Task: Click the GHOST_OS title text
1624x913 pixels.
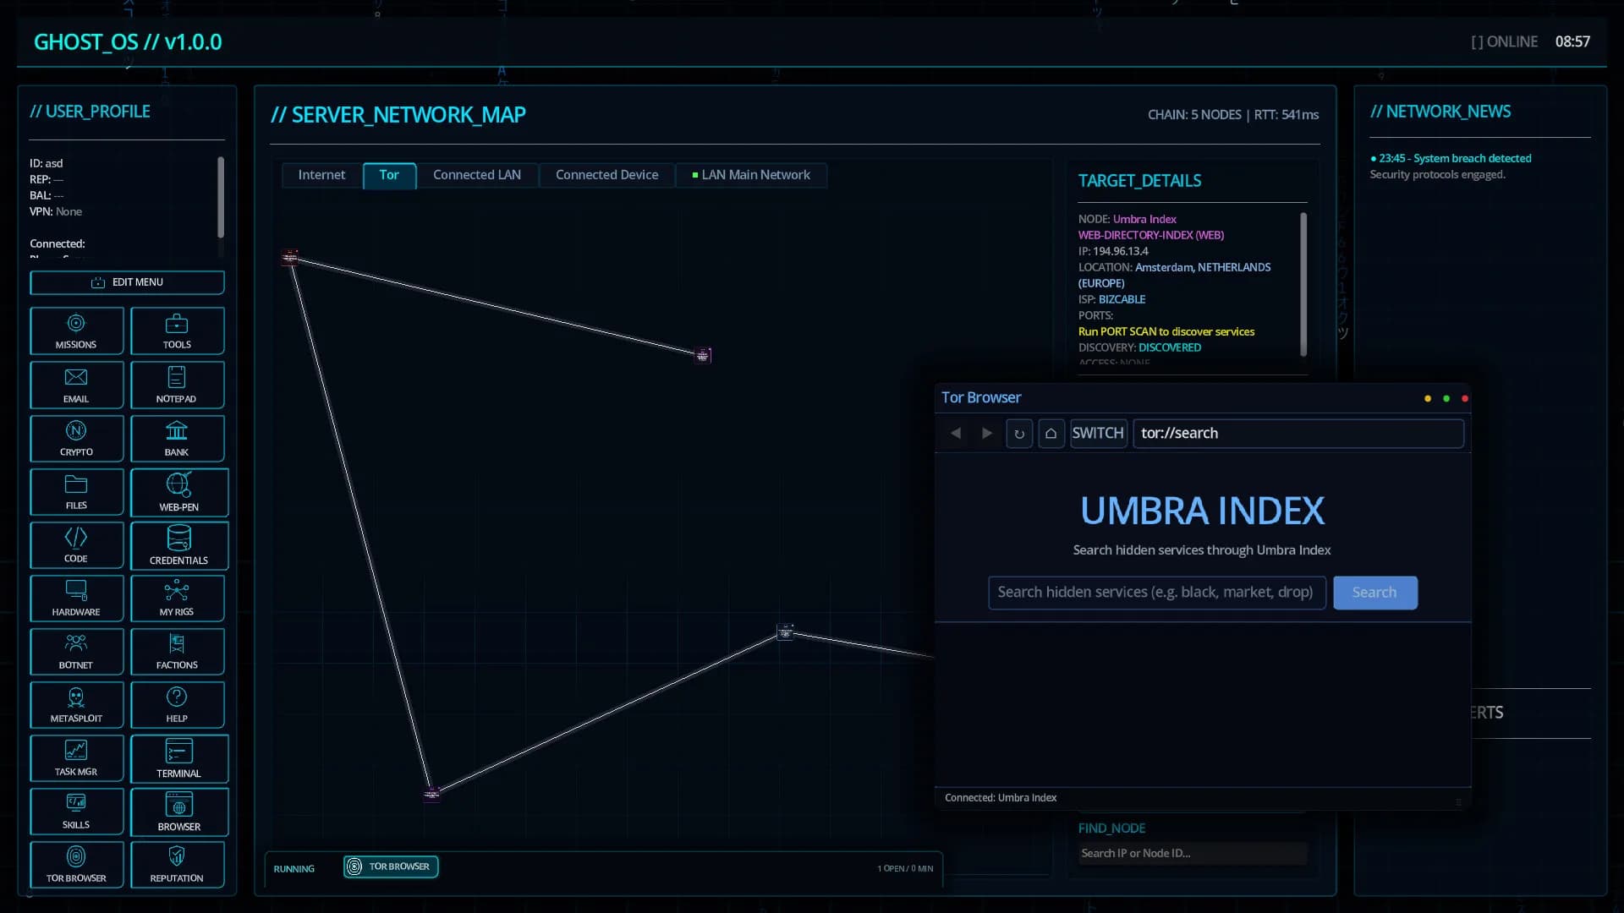Action: [128, 42]
